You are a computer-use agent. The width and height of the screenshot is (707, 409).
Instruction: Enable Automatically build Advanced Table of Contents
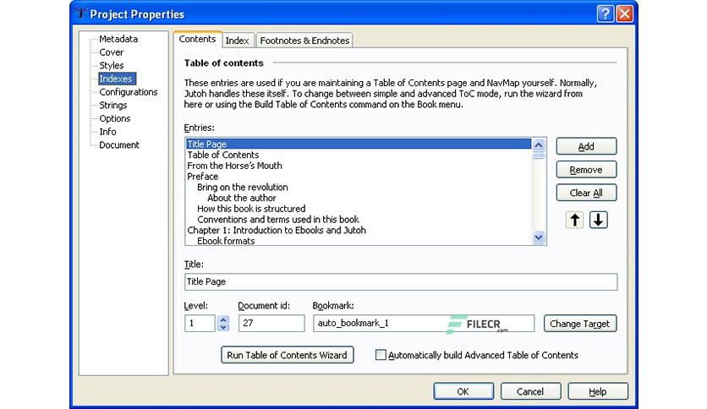pyautogui.click(x=381, y=355)
